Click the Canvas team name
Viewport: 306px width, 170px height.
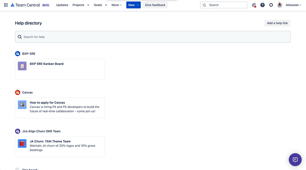(27, 92)
